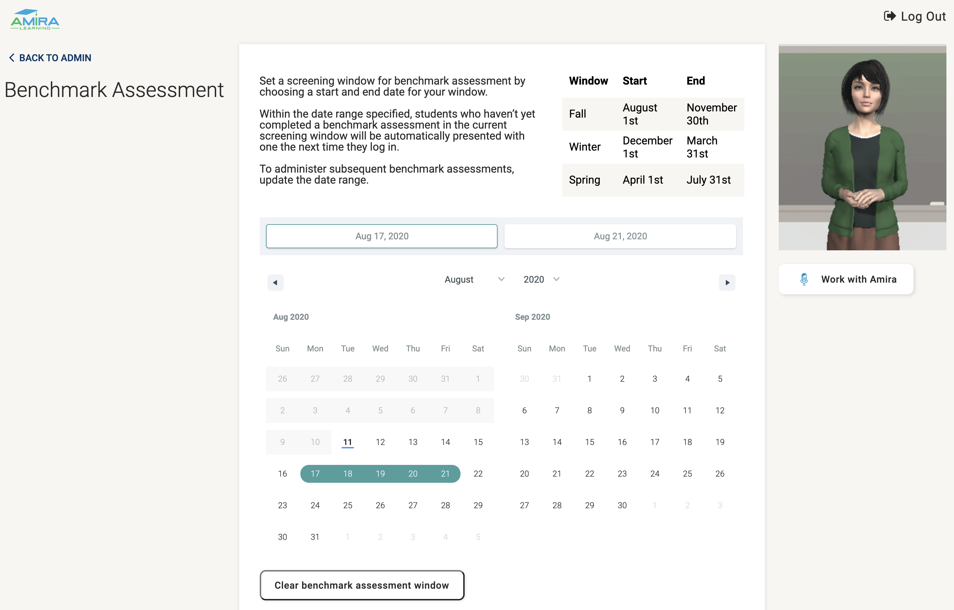This screenshot has height=610, width=954.
Task: Click the microphone icon on Work with Amira
Action: tap(804, 279)
